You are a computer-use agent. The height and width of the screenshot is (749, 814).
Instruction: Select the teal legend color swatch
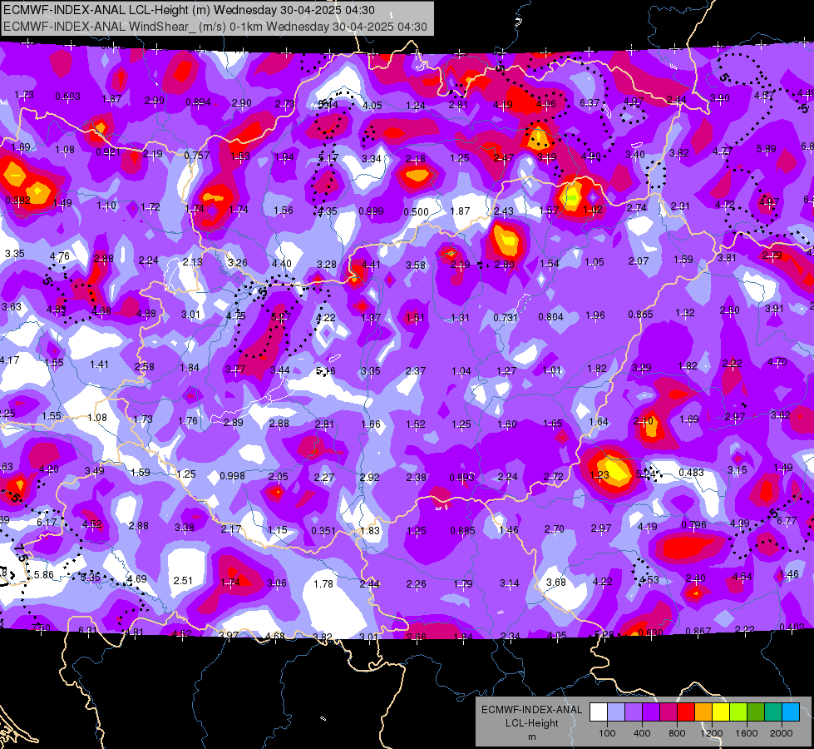773,712
